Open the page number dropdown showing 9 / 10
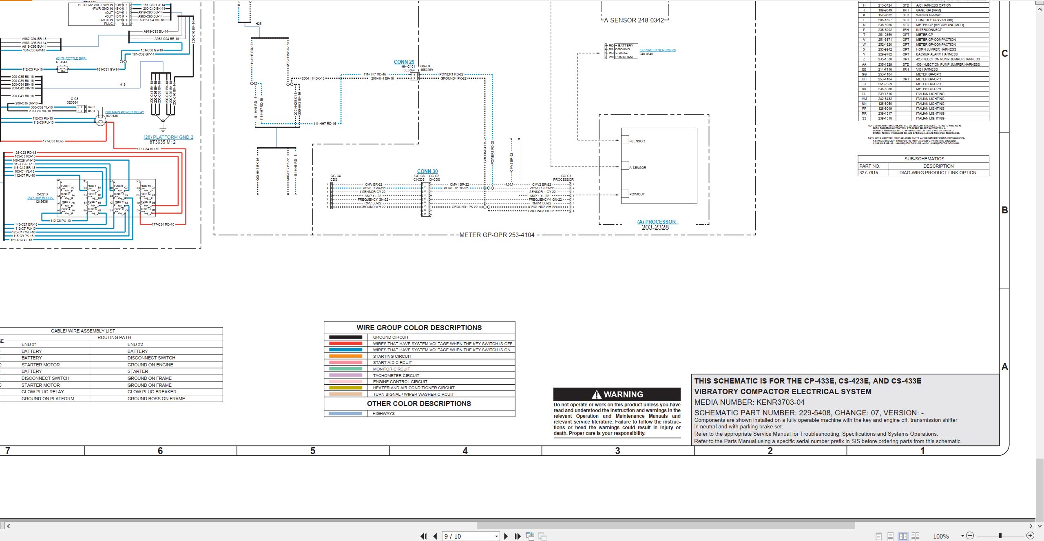This screenshot has width=1044, height=541. 496,536
